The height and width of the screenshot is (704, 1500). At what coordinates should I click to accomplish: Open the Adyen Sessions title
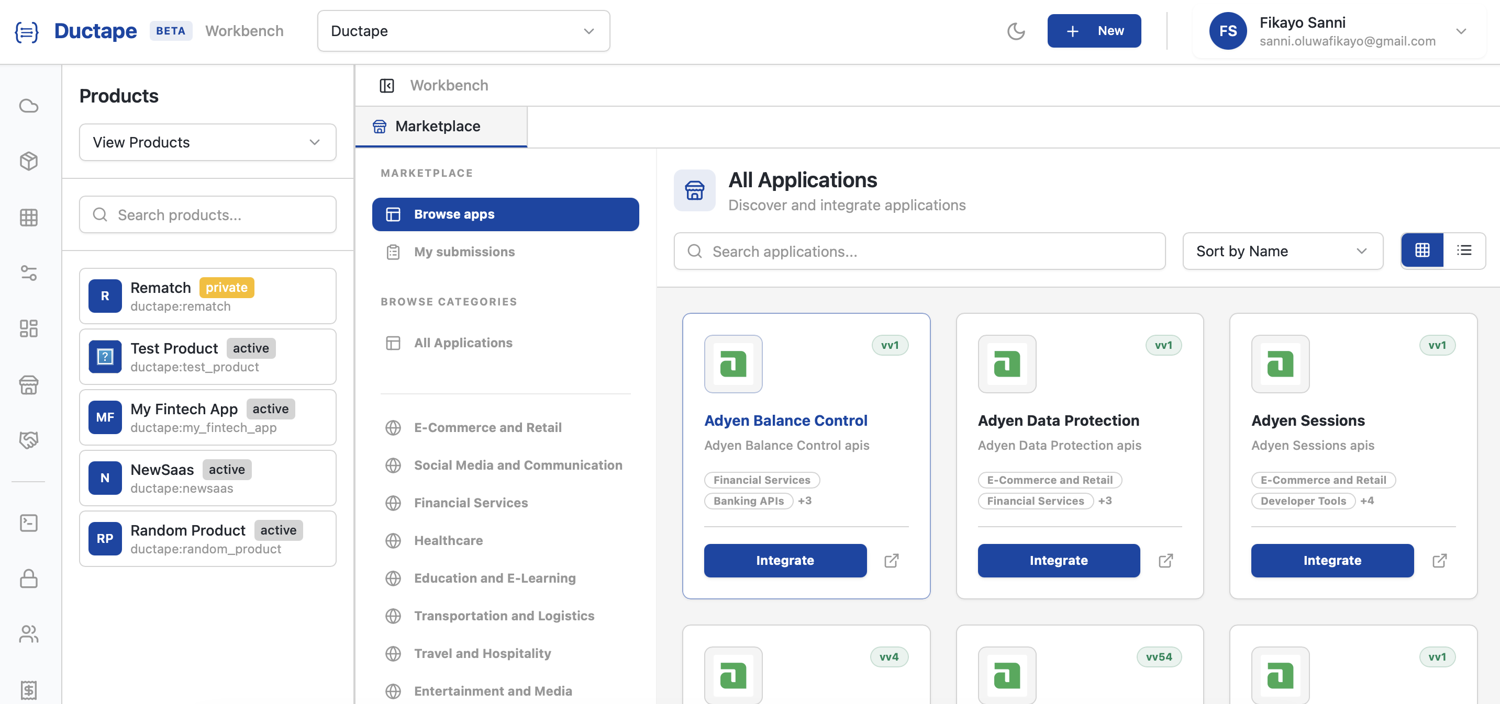point(1308,421)
